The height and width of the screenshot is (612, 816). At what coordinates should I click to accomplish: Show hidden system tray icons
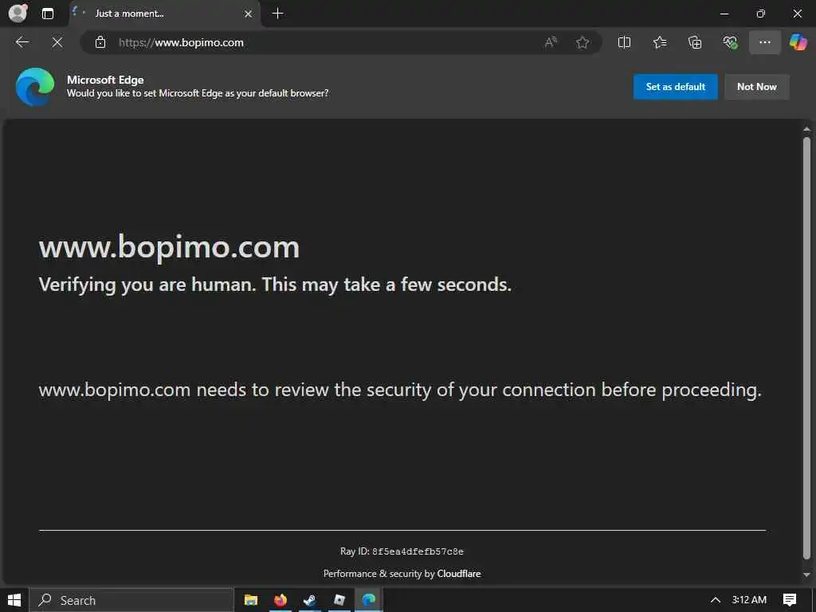coord(716,600)
